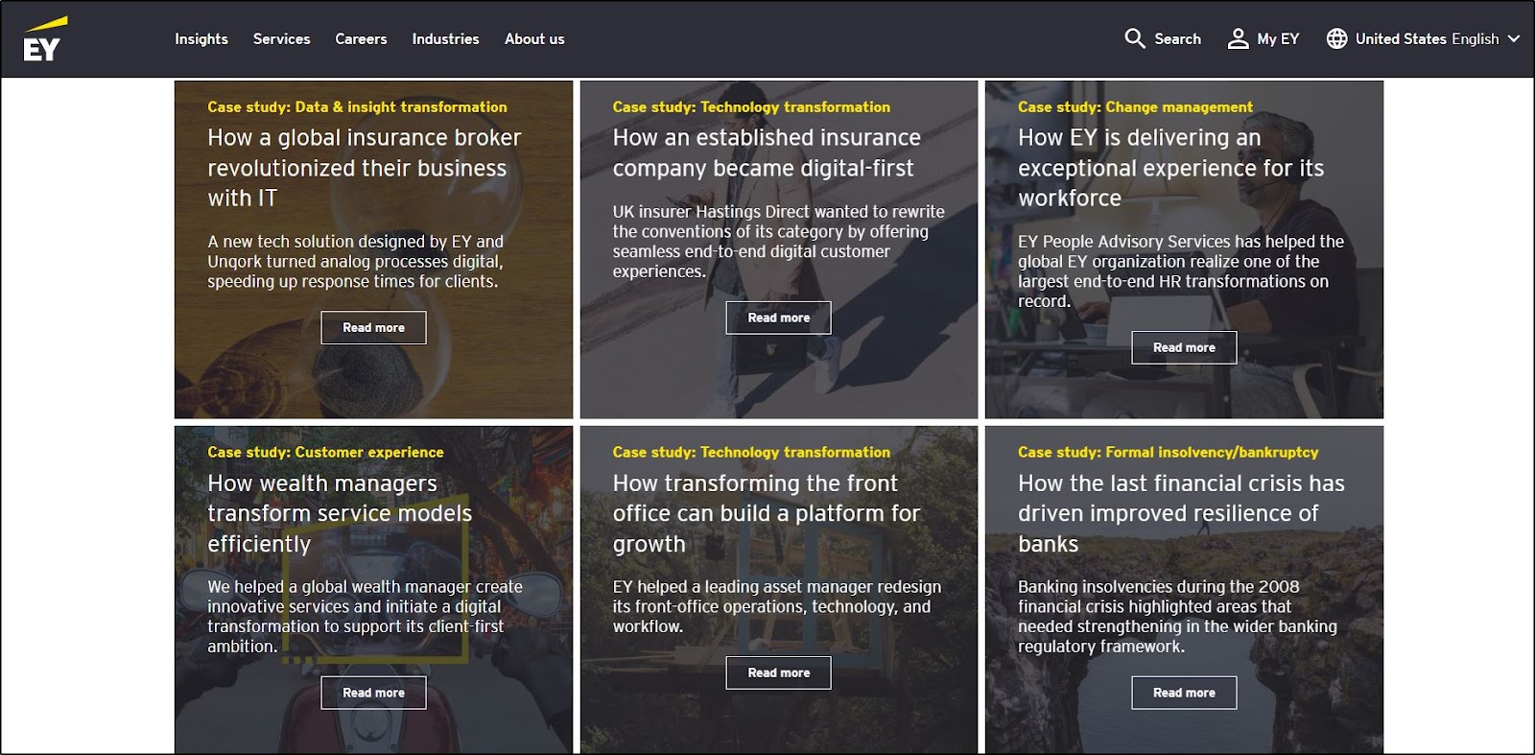The image size is (1535, 755).
Task: Click the EY logo
Action: tap(44, 38)
